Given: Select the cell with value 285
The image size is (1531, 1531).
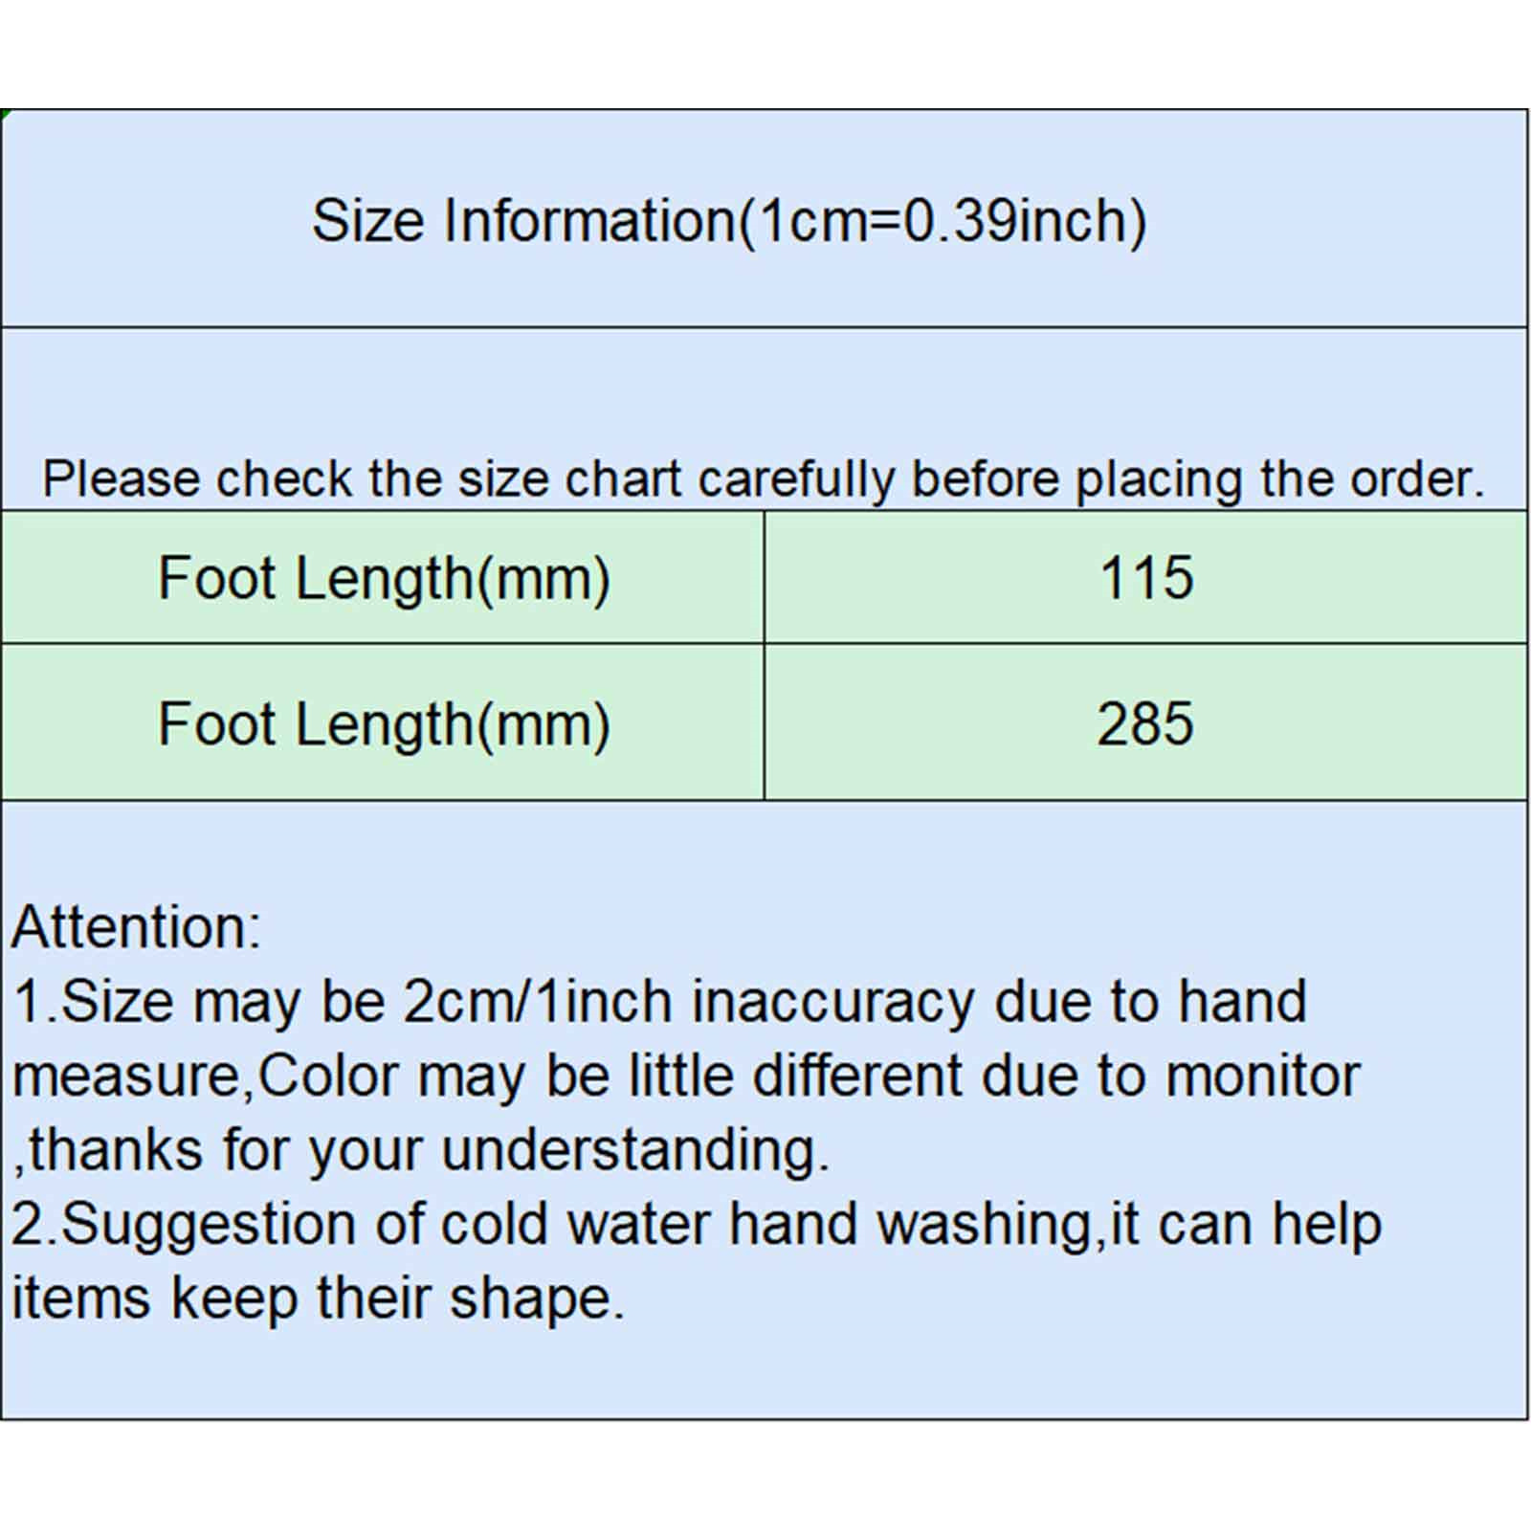Looking at the screenshot, I should click(x=1145, y=723).
